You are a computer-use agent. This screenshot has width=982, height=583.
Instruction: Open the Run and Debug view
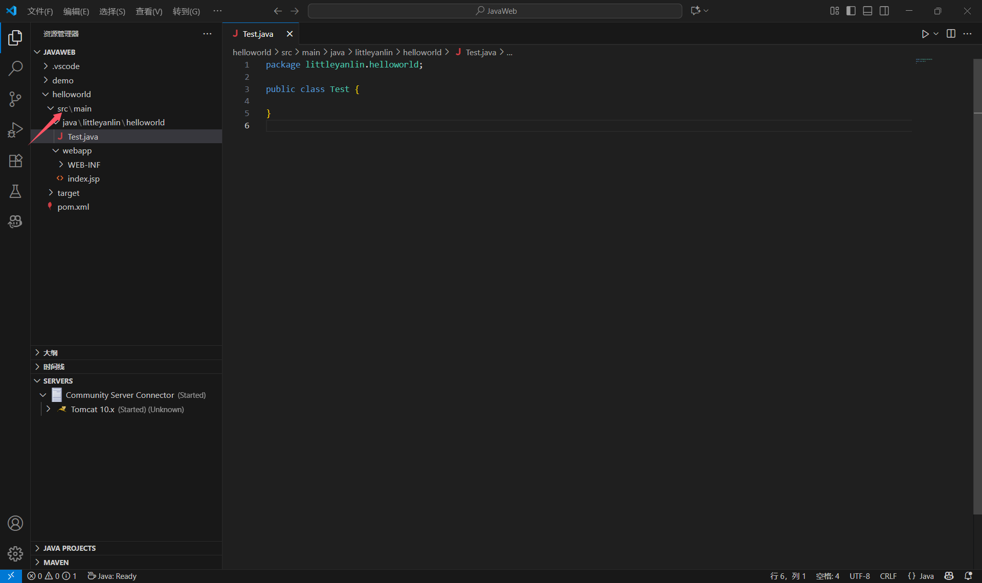coord(15,130)
